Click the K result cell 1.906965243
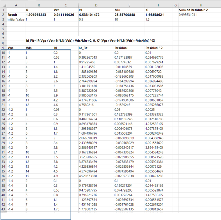221x220 pixels. pyautogui.click(x=39, y=15)
